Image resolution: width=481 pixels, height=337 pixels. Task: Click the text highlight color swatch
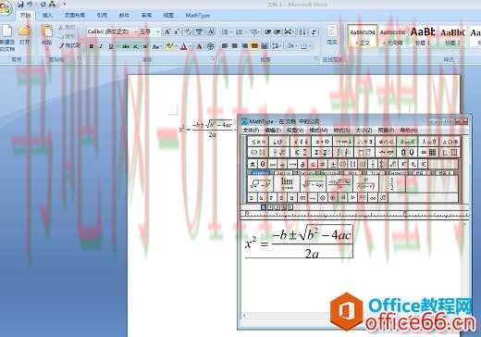pos(169,47)
